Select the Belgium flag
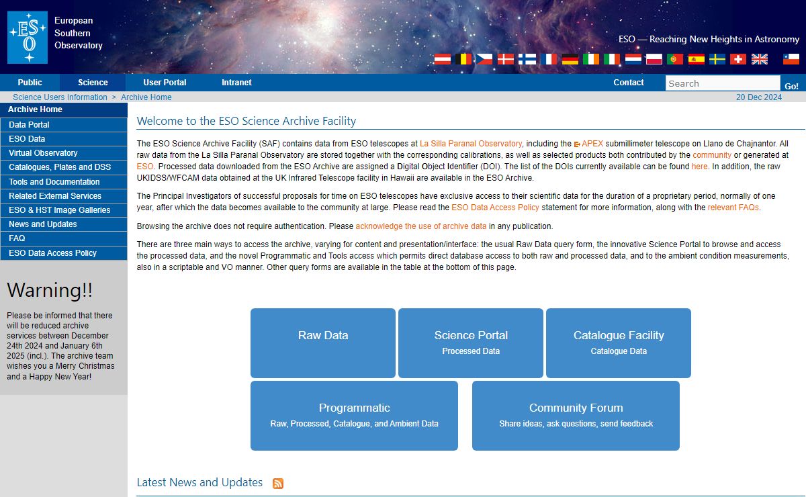 point(463,59)
